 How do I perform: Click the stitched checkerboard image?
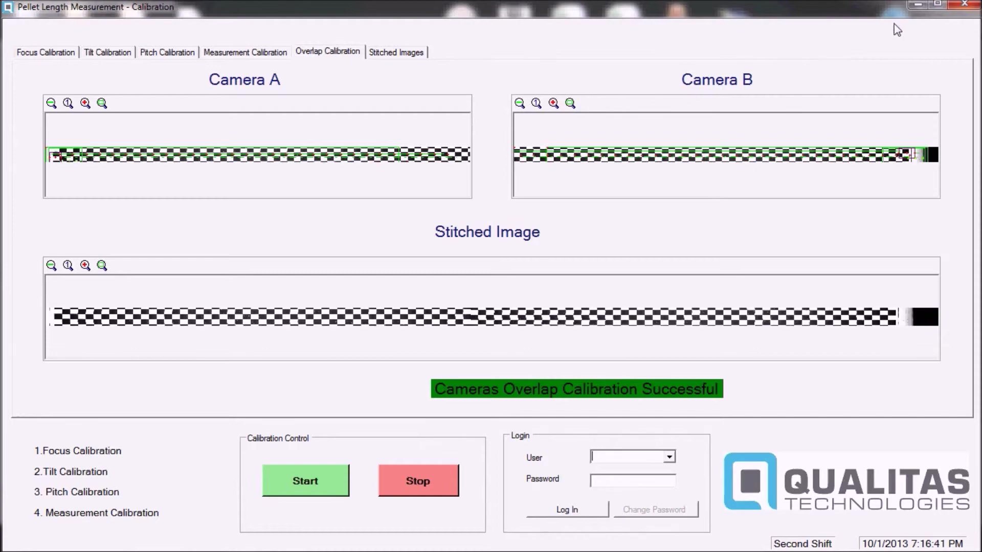pyautogui.click(x=495, y=316)
